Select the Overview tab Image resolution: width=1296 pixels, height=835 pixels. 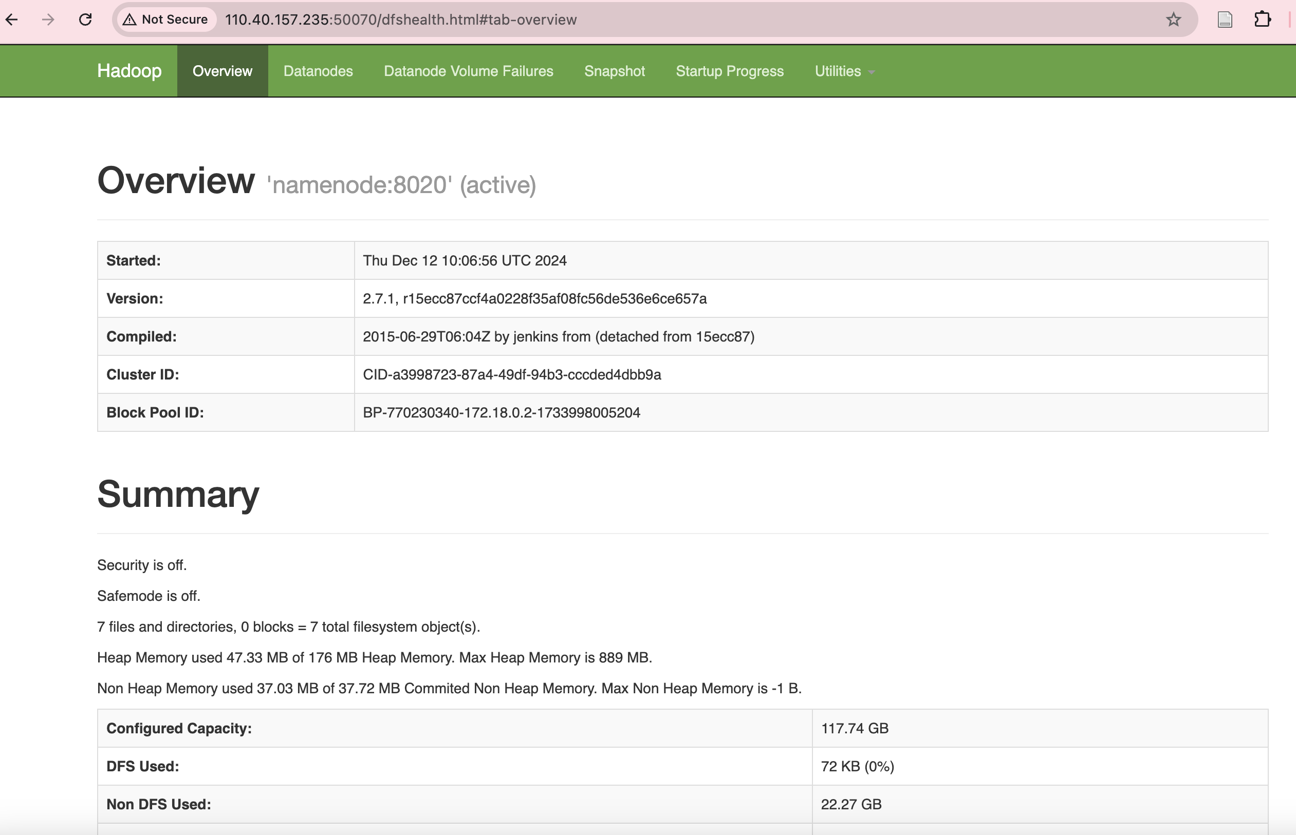click(x=223, y=71)
